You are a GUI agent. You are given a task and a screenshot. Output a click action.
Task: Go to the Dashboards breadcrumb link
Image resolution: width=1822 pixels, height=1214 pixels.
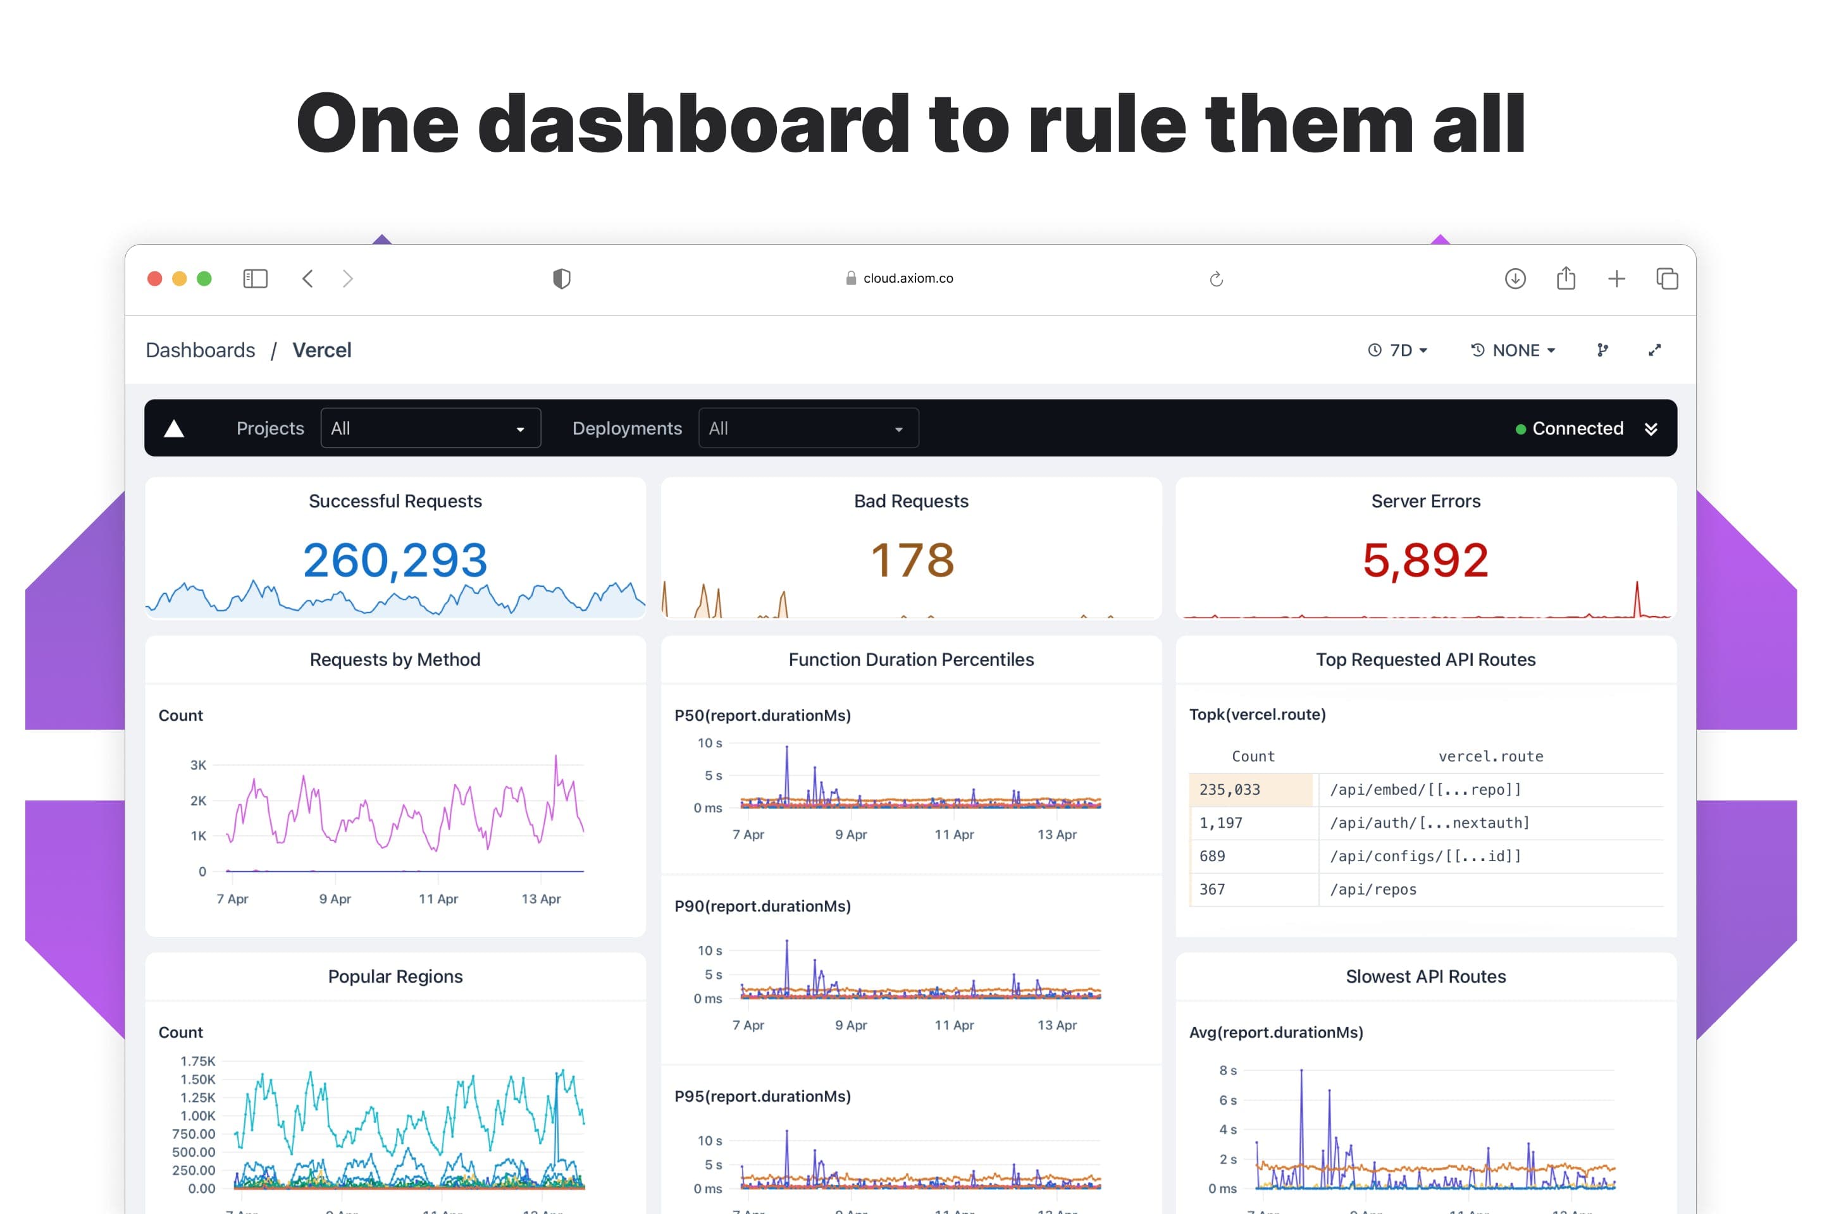pyautogui.click(x=200, y=350)
